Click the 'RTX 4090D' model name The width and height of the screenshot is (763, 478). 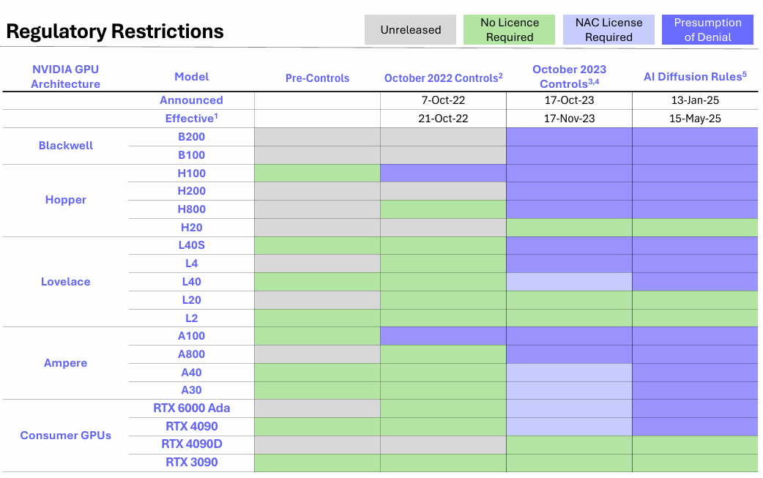(x=192, y=444)
